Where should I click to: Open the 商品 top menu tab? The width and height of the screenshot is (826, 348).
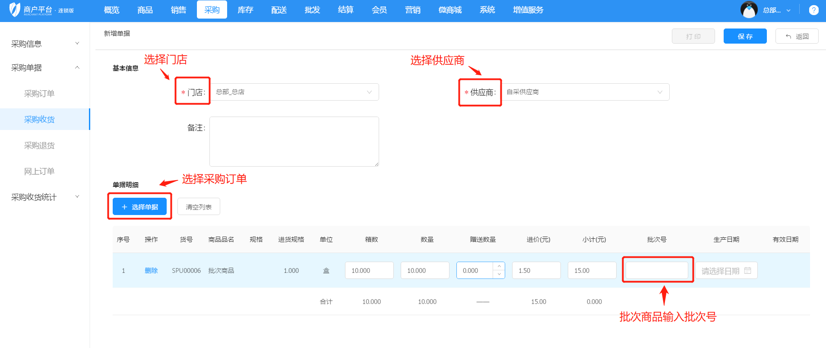[x=145, y=10]
